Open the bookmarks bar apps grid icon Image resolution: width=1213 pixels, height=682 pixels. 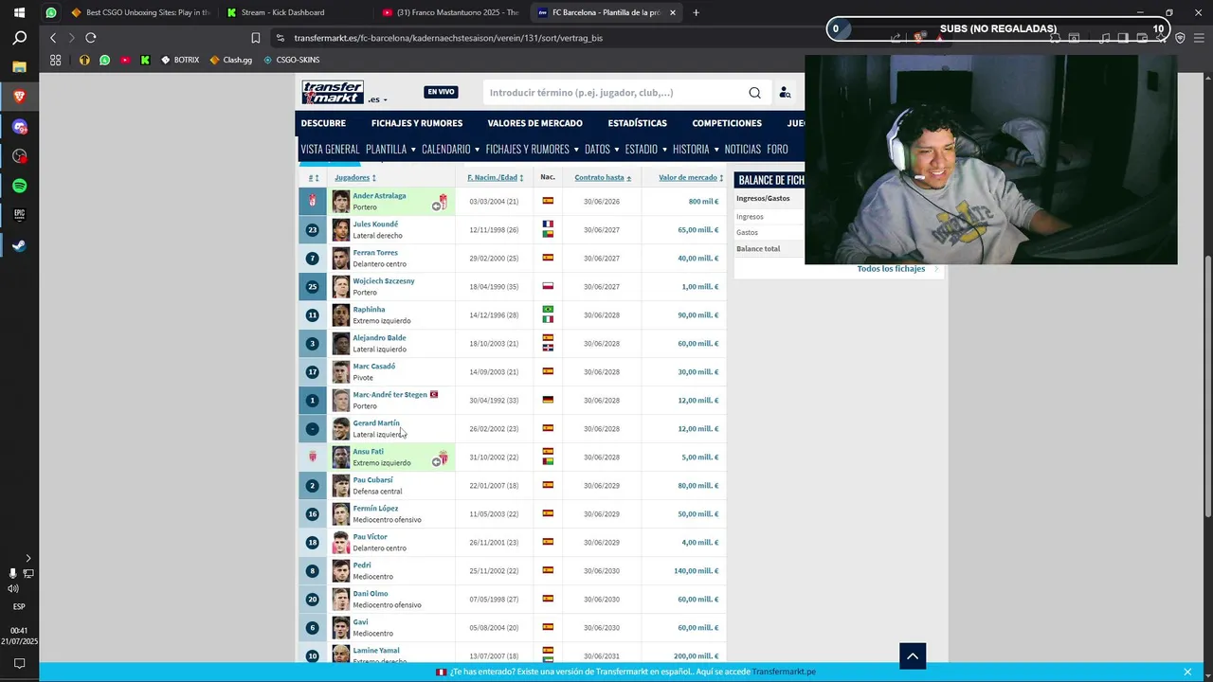(55, 60)
